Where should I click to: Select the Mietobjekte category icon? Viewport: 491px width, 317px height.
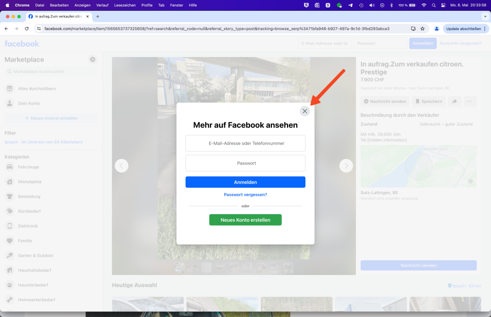(10, 182)
